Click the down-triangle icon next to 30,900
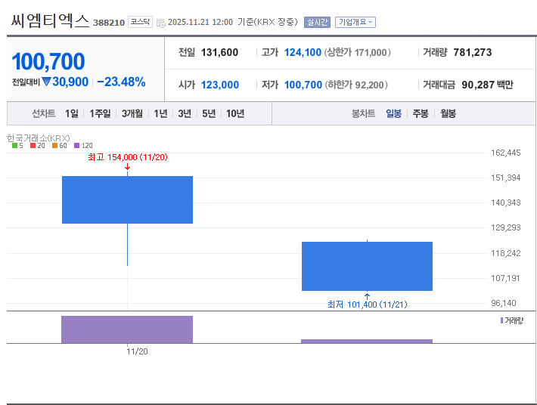Image resolution: width=537 pixels, height=405 pixels. pyautogui.click(x=46, y=82)
